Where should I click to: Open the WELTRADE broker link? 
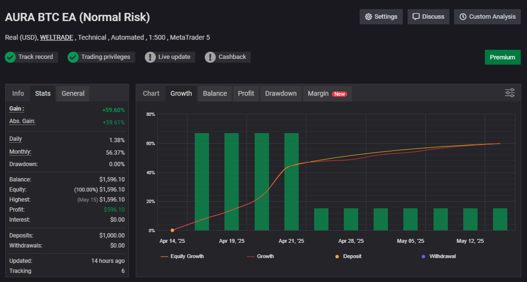(x=57, y=37)
